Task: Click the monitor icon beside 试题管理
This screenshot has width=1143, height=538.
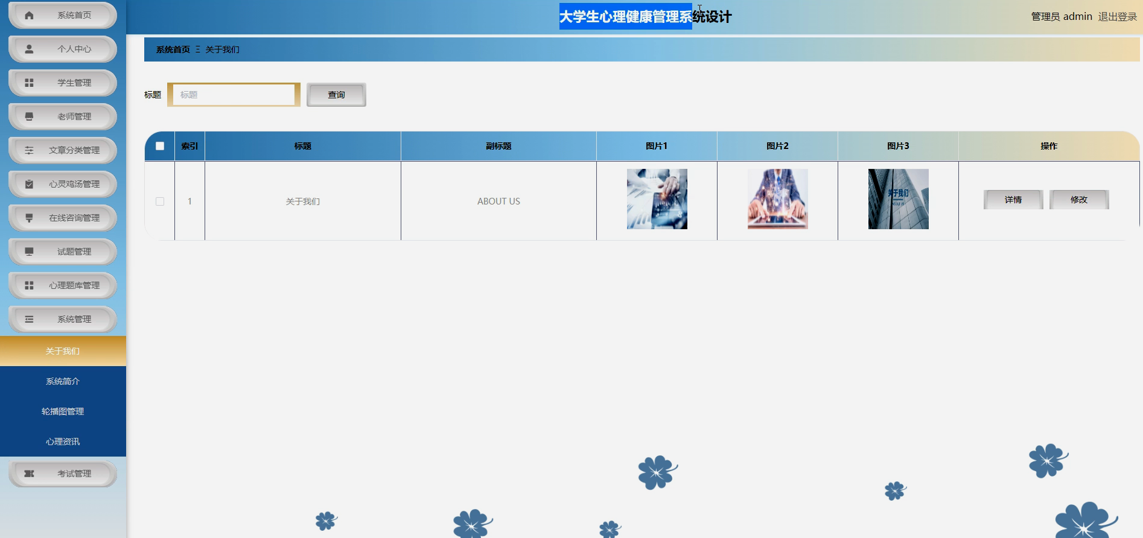Action: (x=29, y=252)
